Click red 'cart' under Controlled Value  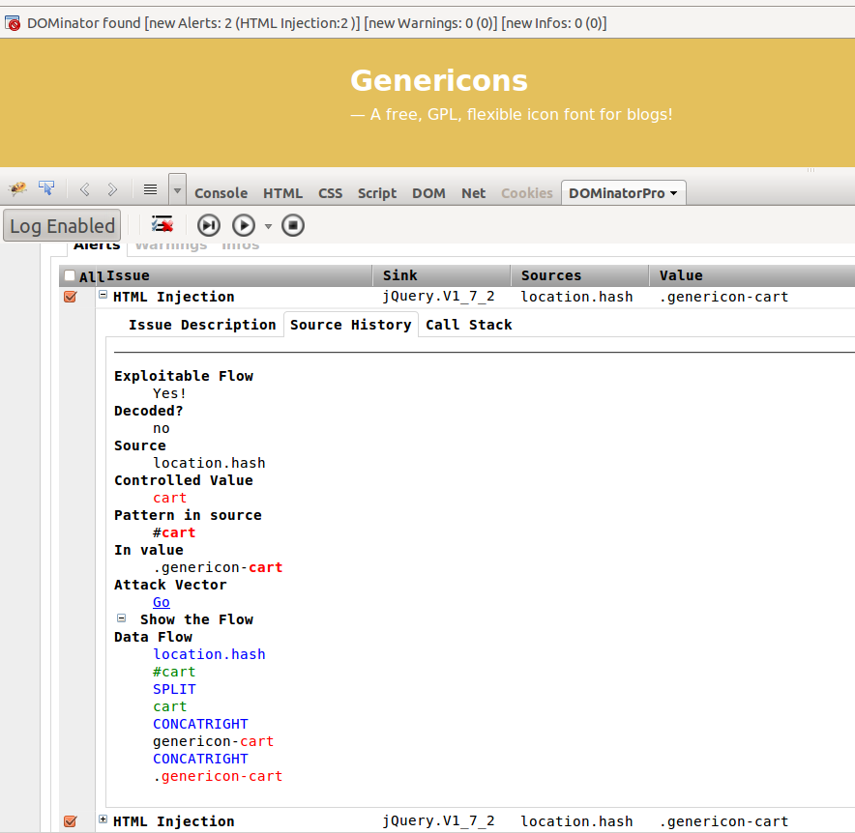point(169,498)
